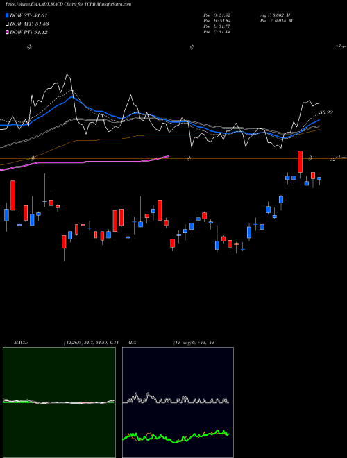The image size is (347, 458).
Task: Click the '<Tops' marker label
Action: (341, 46)
